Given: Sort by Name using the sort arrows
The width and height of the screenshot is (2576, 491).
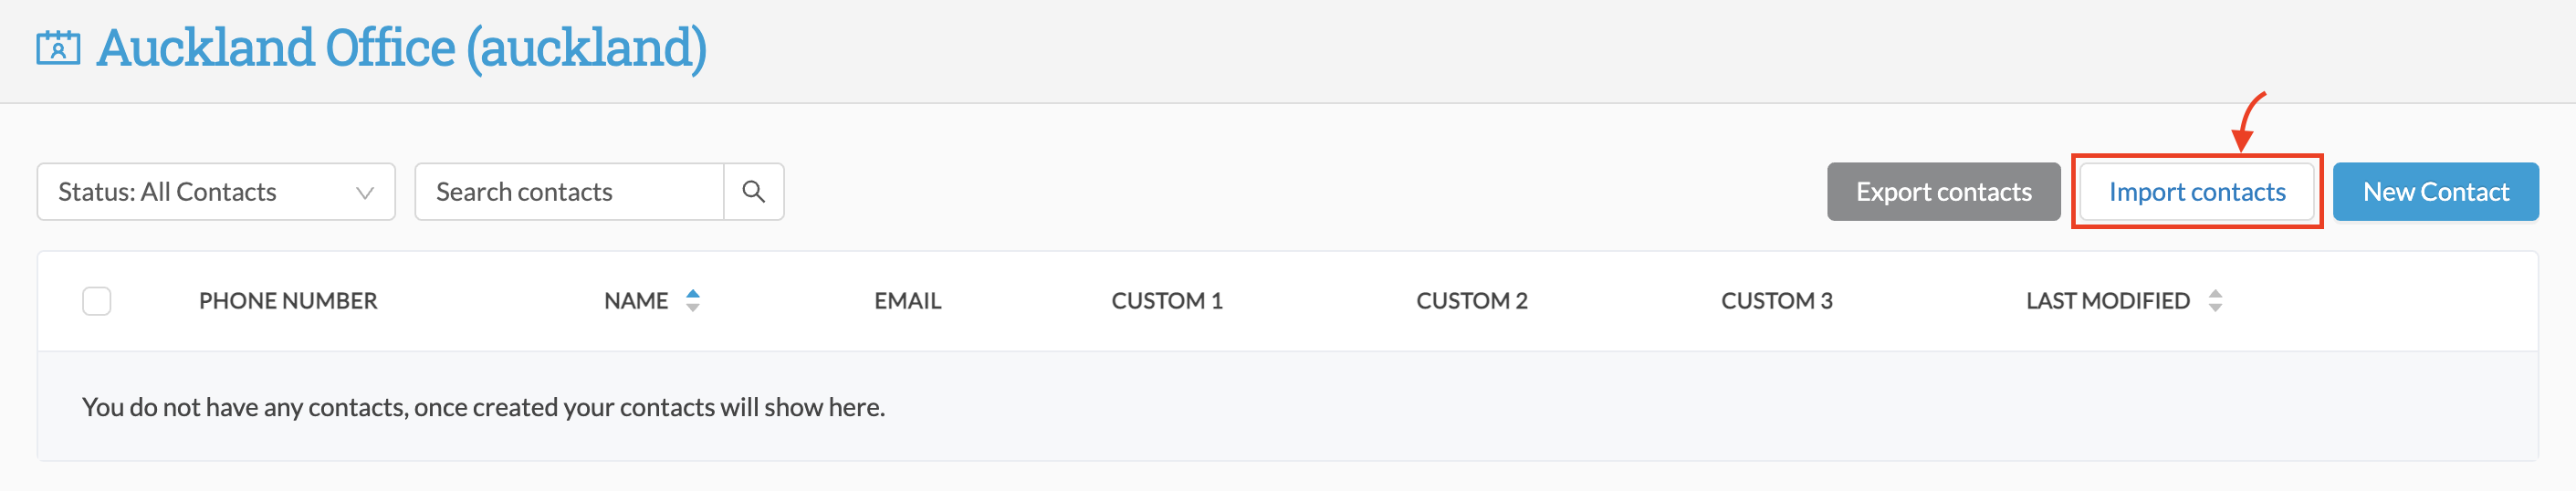Looking at the screenshot, I should point(693,301).
